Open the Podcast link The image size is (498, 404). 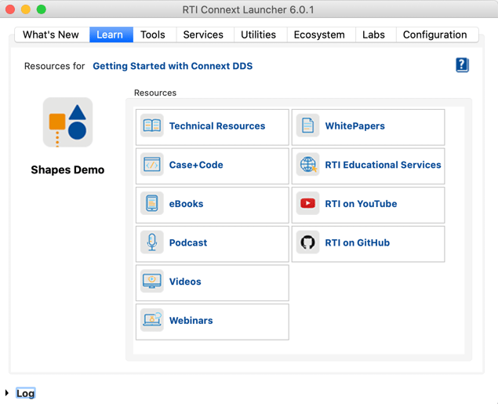pyautogui.click(x=188, y=242)
